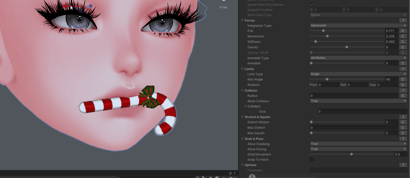The height and width of the screenshot is (178, 410).
Task: Open help for the Collision section
Action: tap(403, 91)
